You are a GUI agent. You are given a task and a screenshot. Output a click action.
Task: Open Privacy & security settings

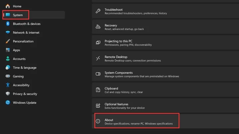click(x=25, y=94)
